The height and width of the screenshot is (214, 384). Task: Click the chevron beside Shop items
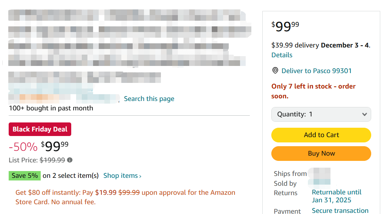pos(140,176)
